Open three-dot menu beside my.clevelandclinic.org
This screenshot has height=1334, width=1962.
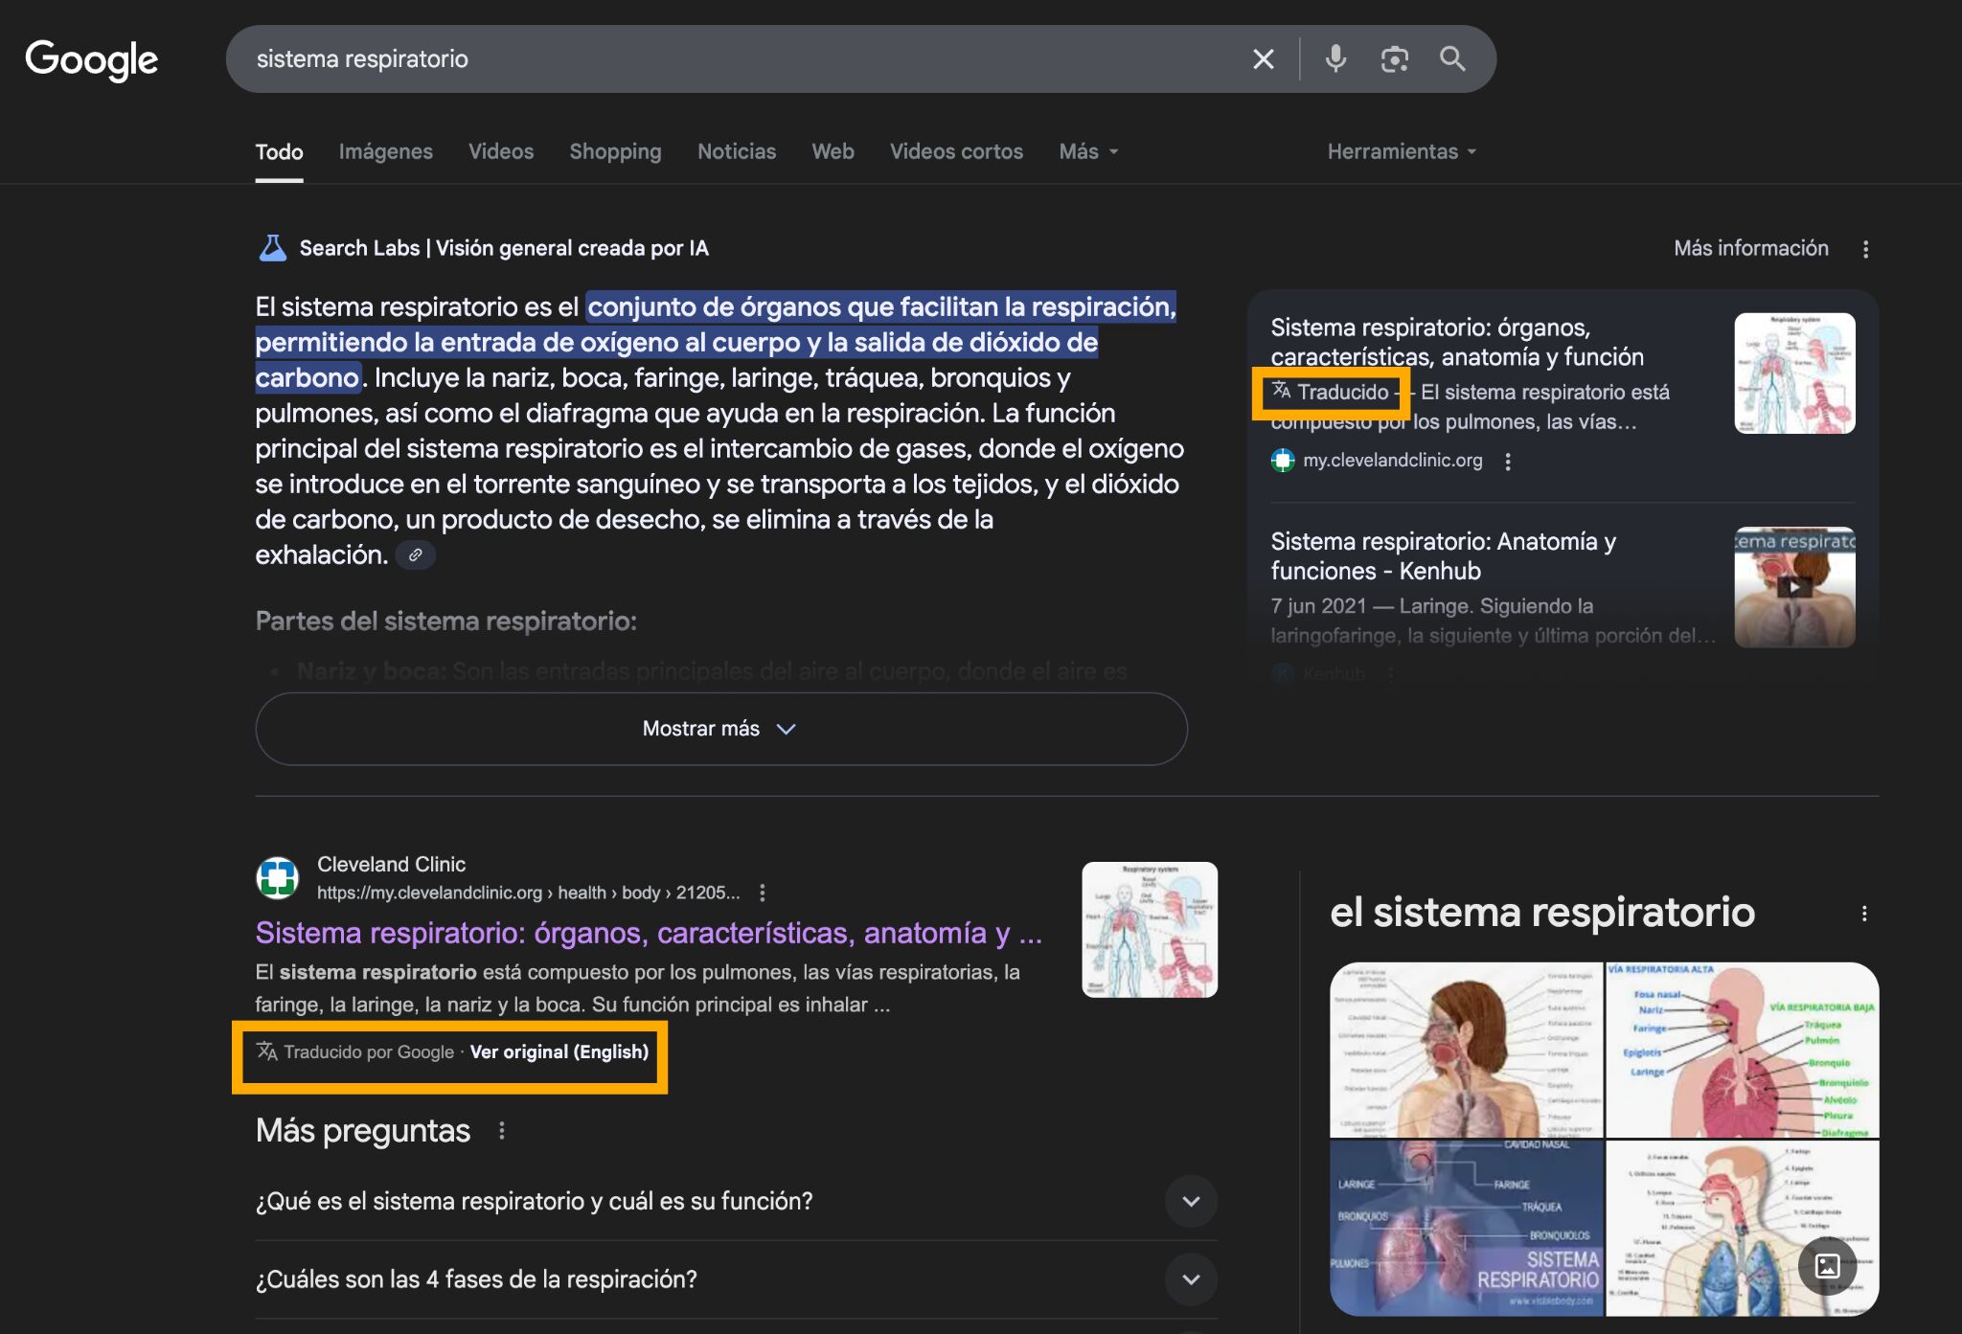pos(1508,462)
